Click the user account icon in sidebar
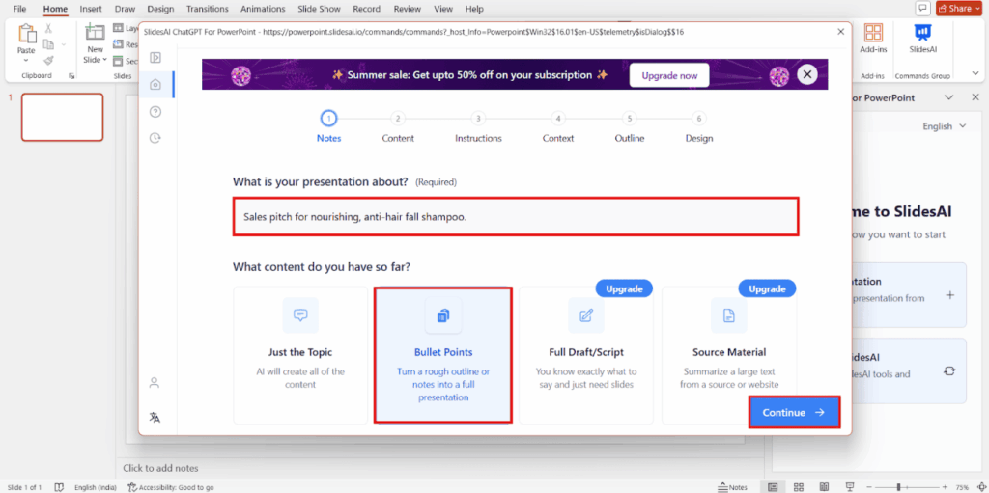The image size is (989, 493). point(155,383)
